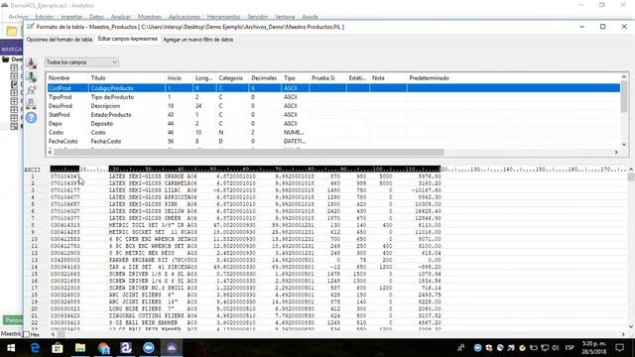Click the volume icon in system tray
This screenshot has width=635, height=357.
point(555,348)
